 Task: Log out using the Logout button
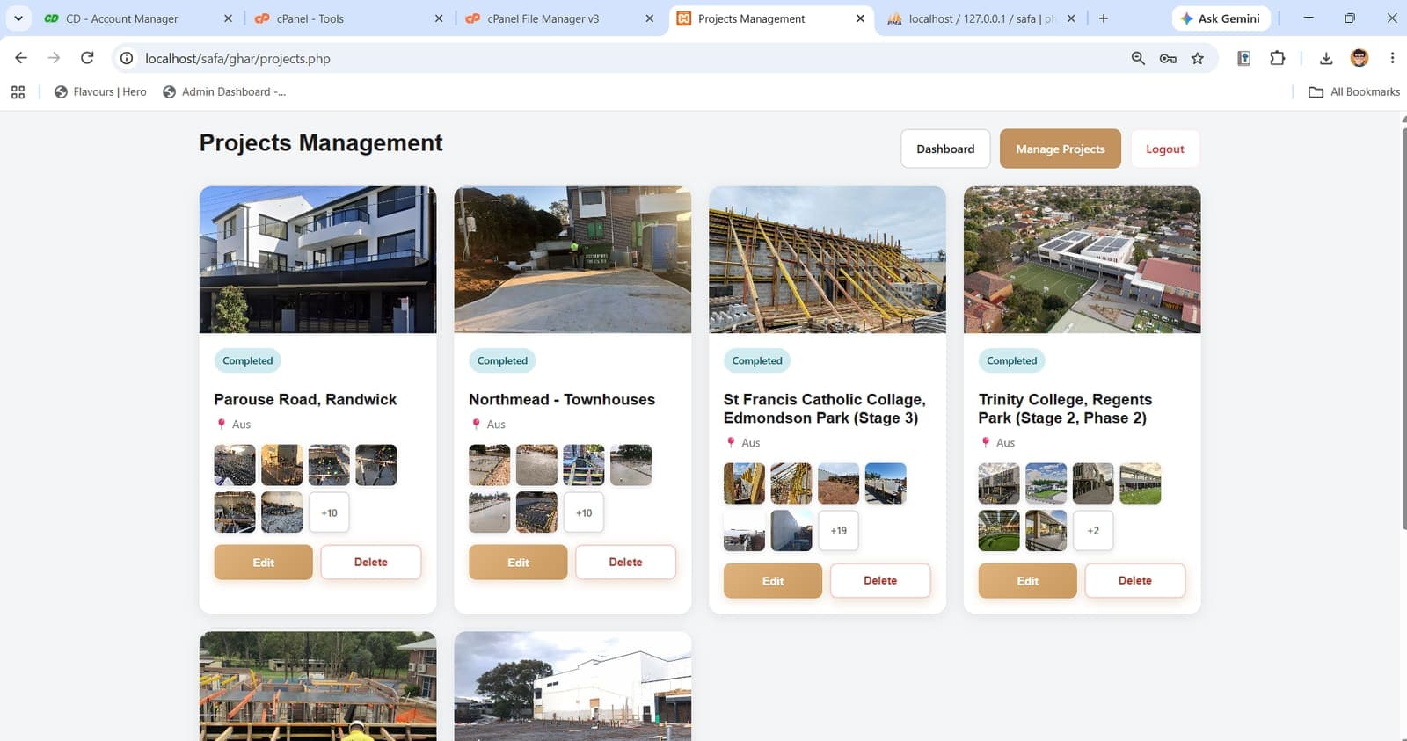(1165, 149)
